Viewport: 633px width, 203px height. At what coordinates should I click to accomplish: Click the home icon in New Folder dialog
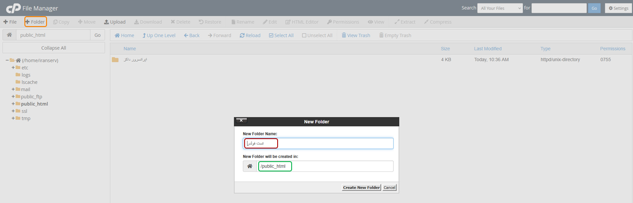(x=250, y=167)
